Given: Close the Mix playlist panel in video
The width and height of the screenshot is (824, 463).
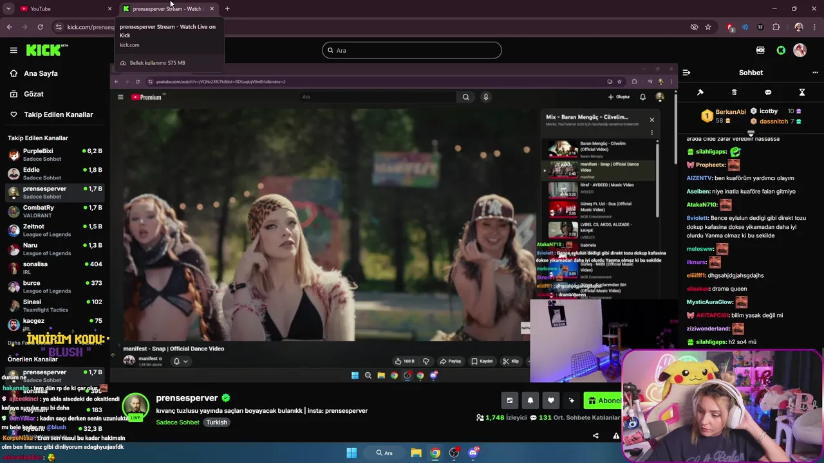Looking at the screenshot, I should pos(651,120).
